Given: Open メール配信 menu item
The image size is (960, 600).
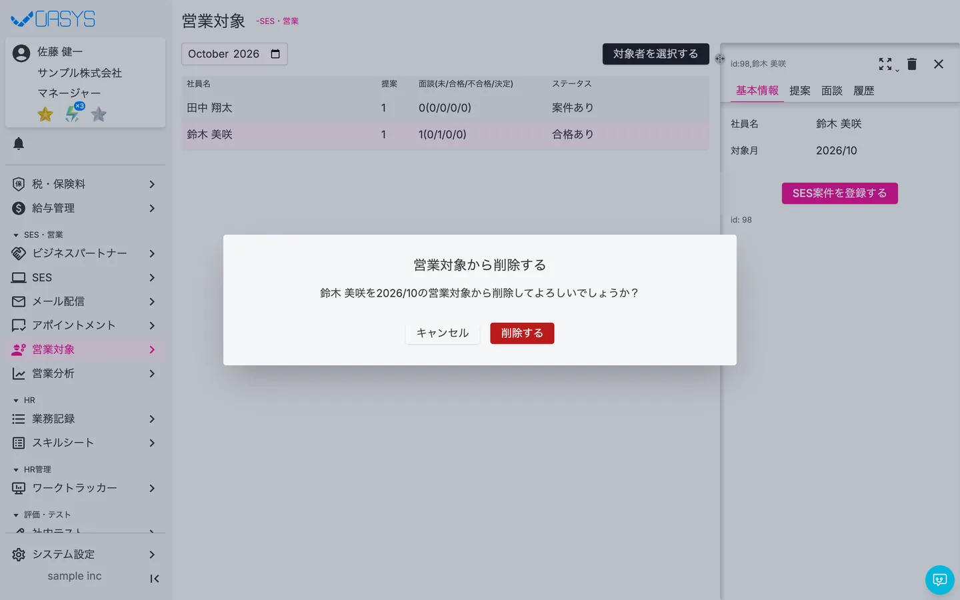Looking at the screenshot, I should tap(85, 301).
